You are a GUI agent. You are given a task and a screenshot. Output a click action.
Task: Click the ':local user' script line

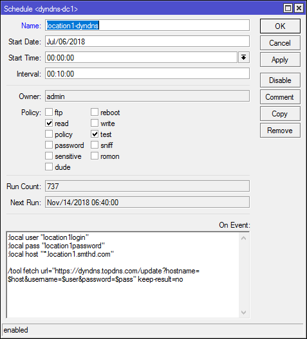(x=48, y=237)
